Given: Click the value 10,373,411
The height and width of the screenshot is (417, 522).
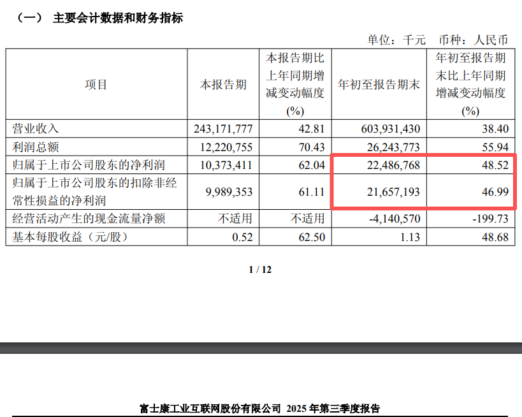Looking at the screenshot, I should (226, 165).
